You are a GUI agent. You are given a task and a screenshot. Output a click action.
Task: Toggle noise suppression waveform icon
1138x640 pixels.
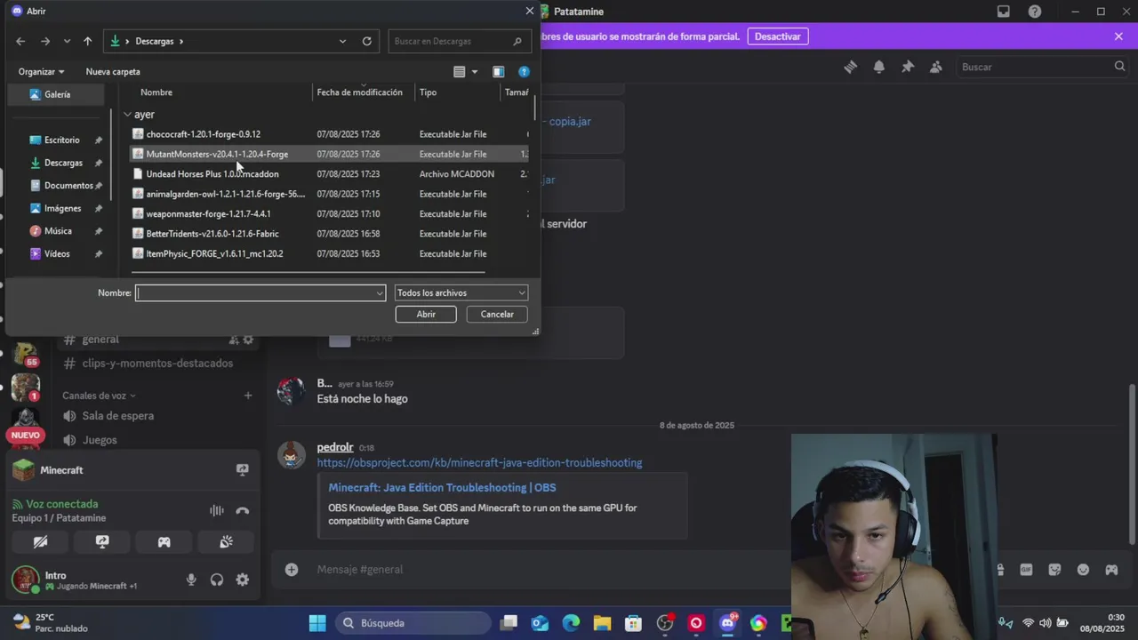click(x=216, y=511)
